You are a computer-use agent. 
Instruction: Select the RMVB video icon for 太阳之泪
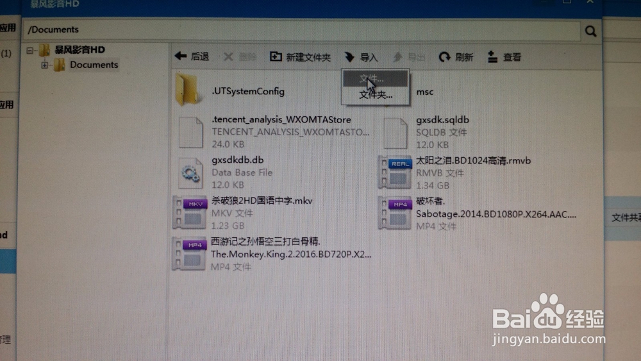[394, 172]
